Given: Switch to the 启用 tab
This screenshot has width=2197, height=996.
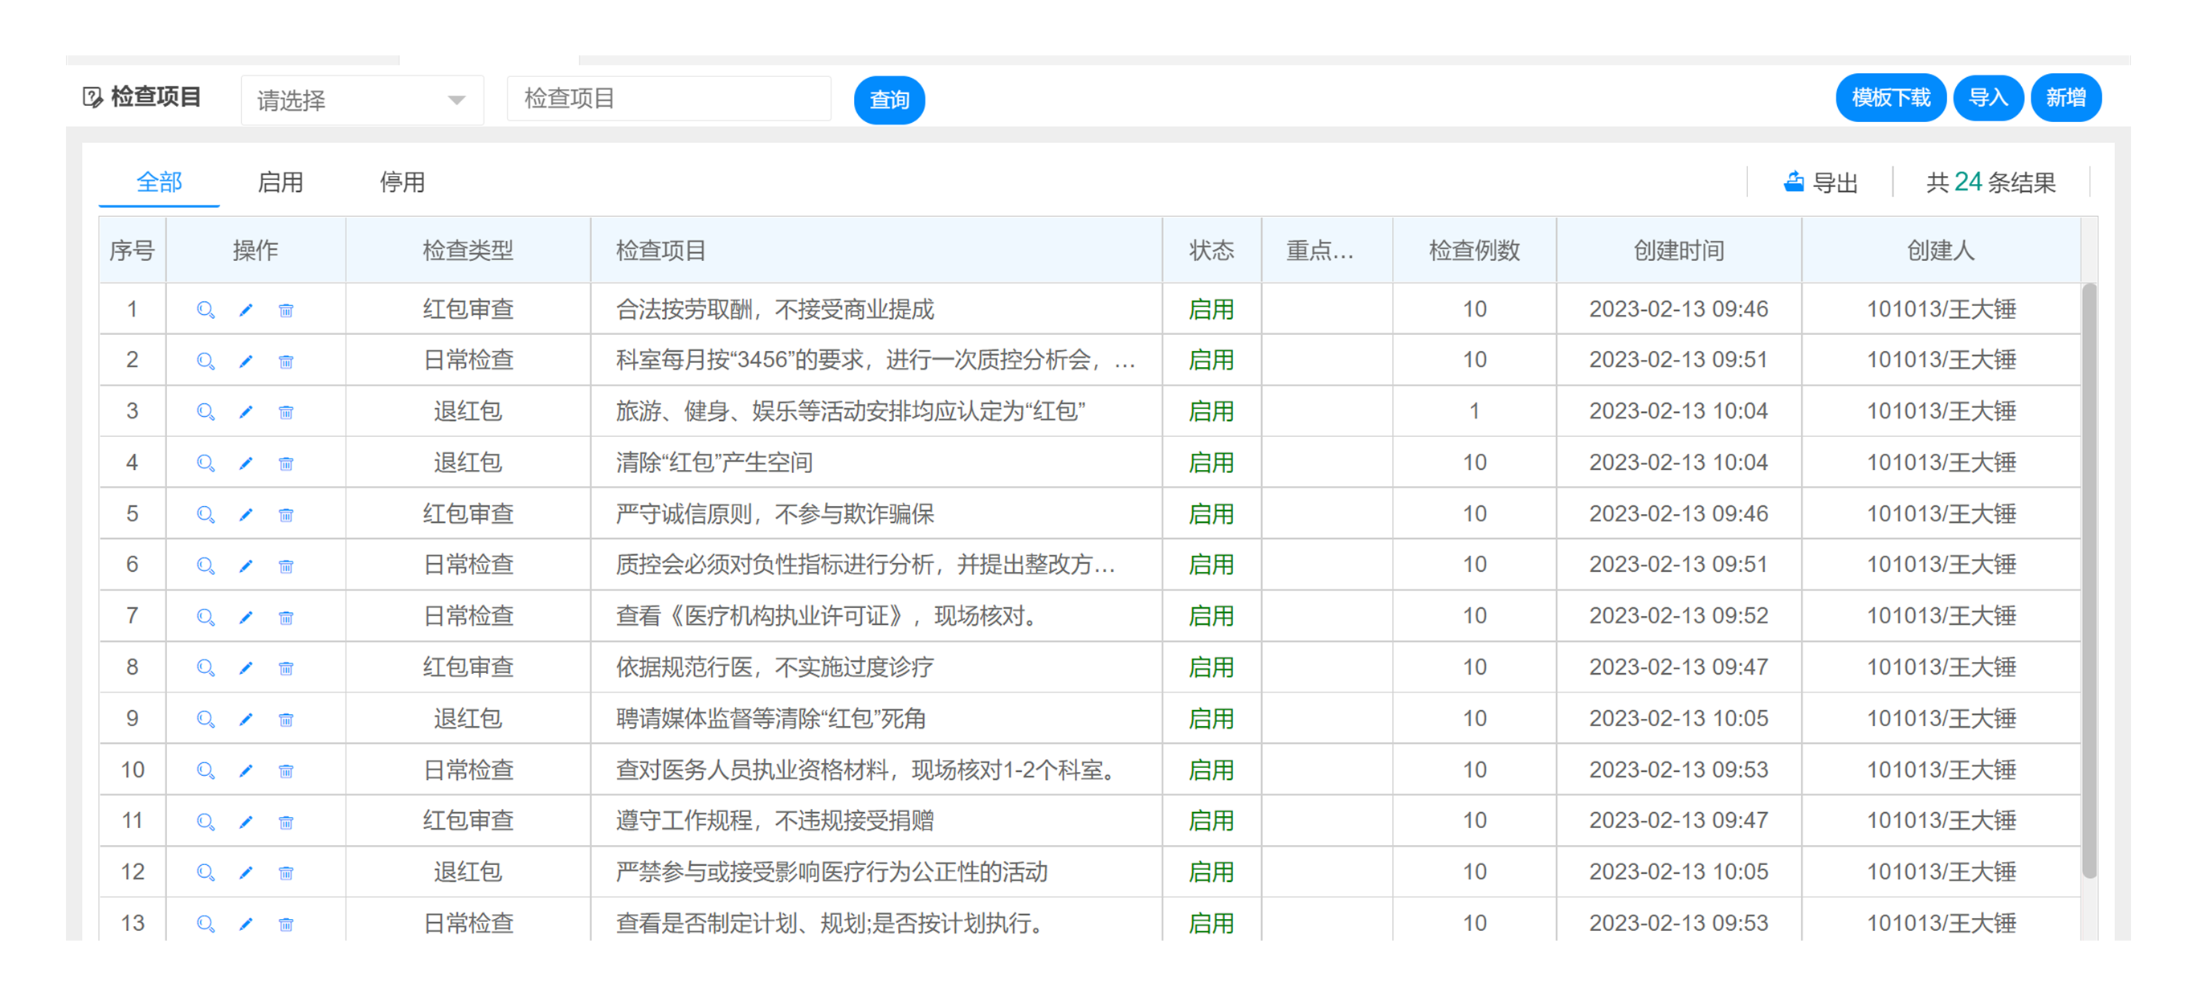Looking at the screenshot, I should coord(280,182).
